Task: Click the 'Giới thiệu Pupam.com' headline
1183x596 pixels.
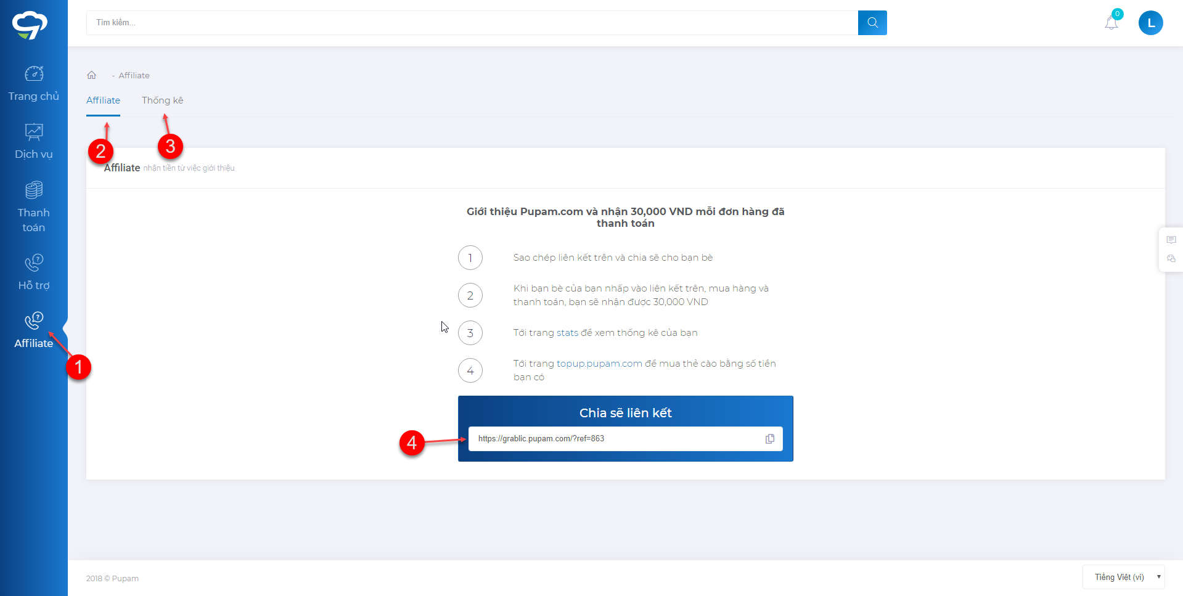Action: click(x=625, y=218)
